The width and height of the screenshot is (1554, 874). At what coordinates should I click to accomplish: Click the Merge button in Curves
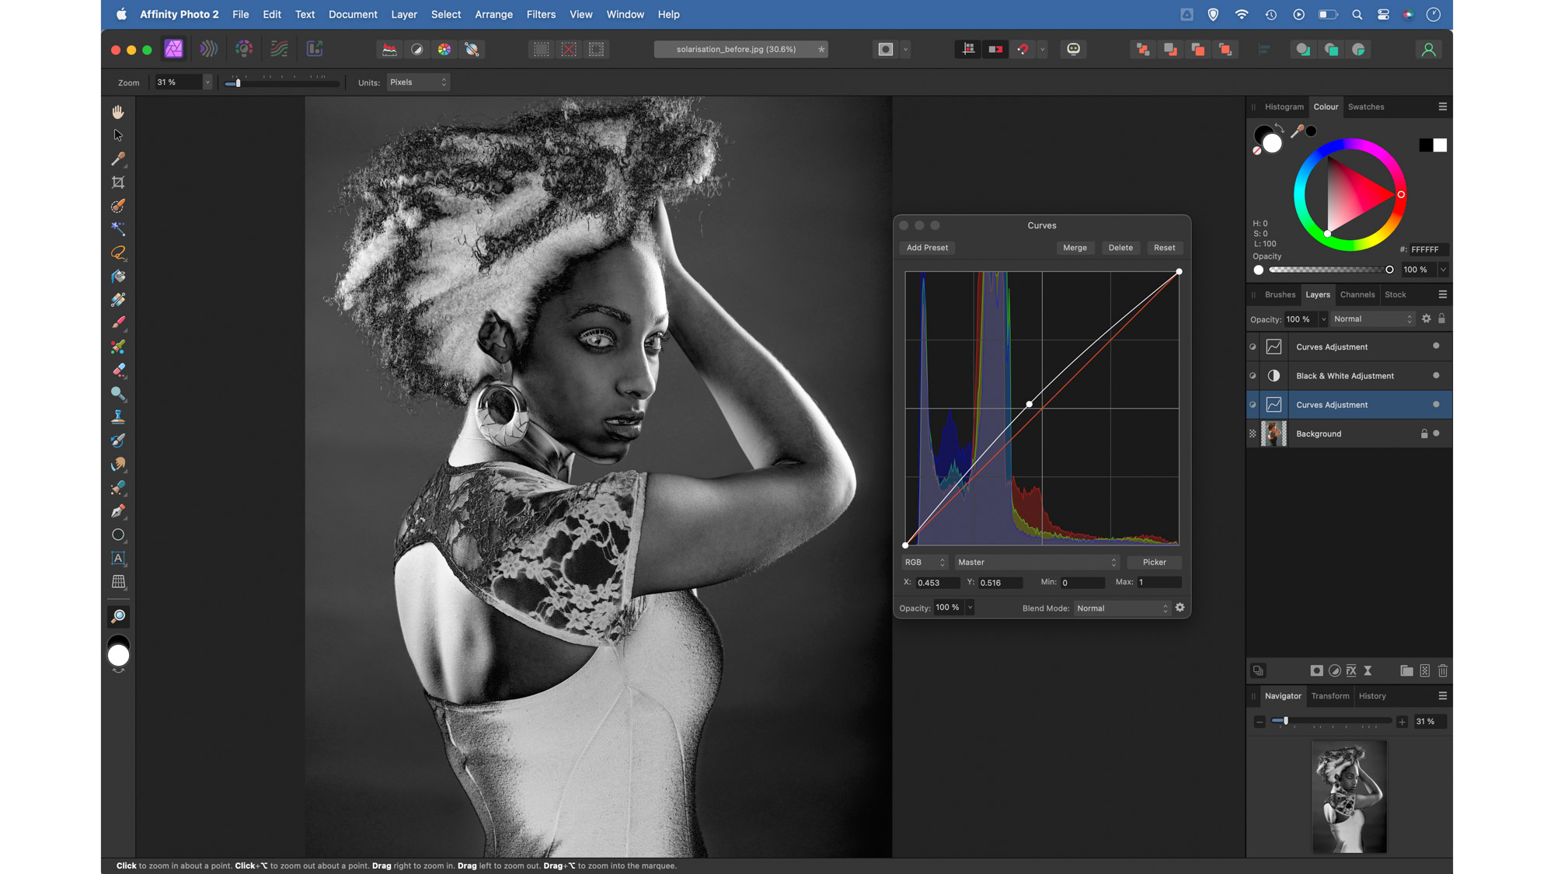click(x=1075, y=248)
